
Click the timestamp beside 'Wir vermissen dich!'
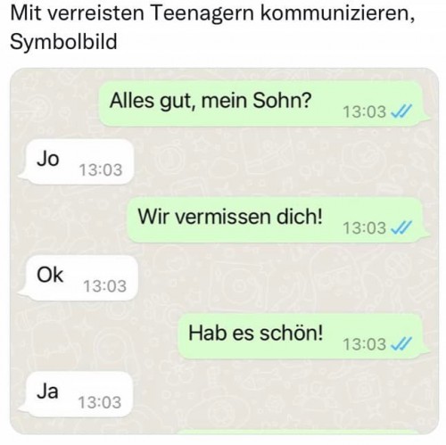point(364,228)
